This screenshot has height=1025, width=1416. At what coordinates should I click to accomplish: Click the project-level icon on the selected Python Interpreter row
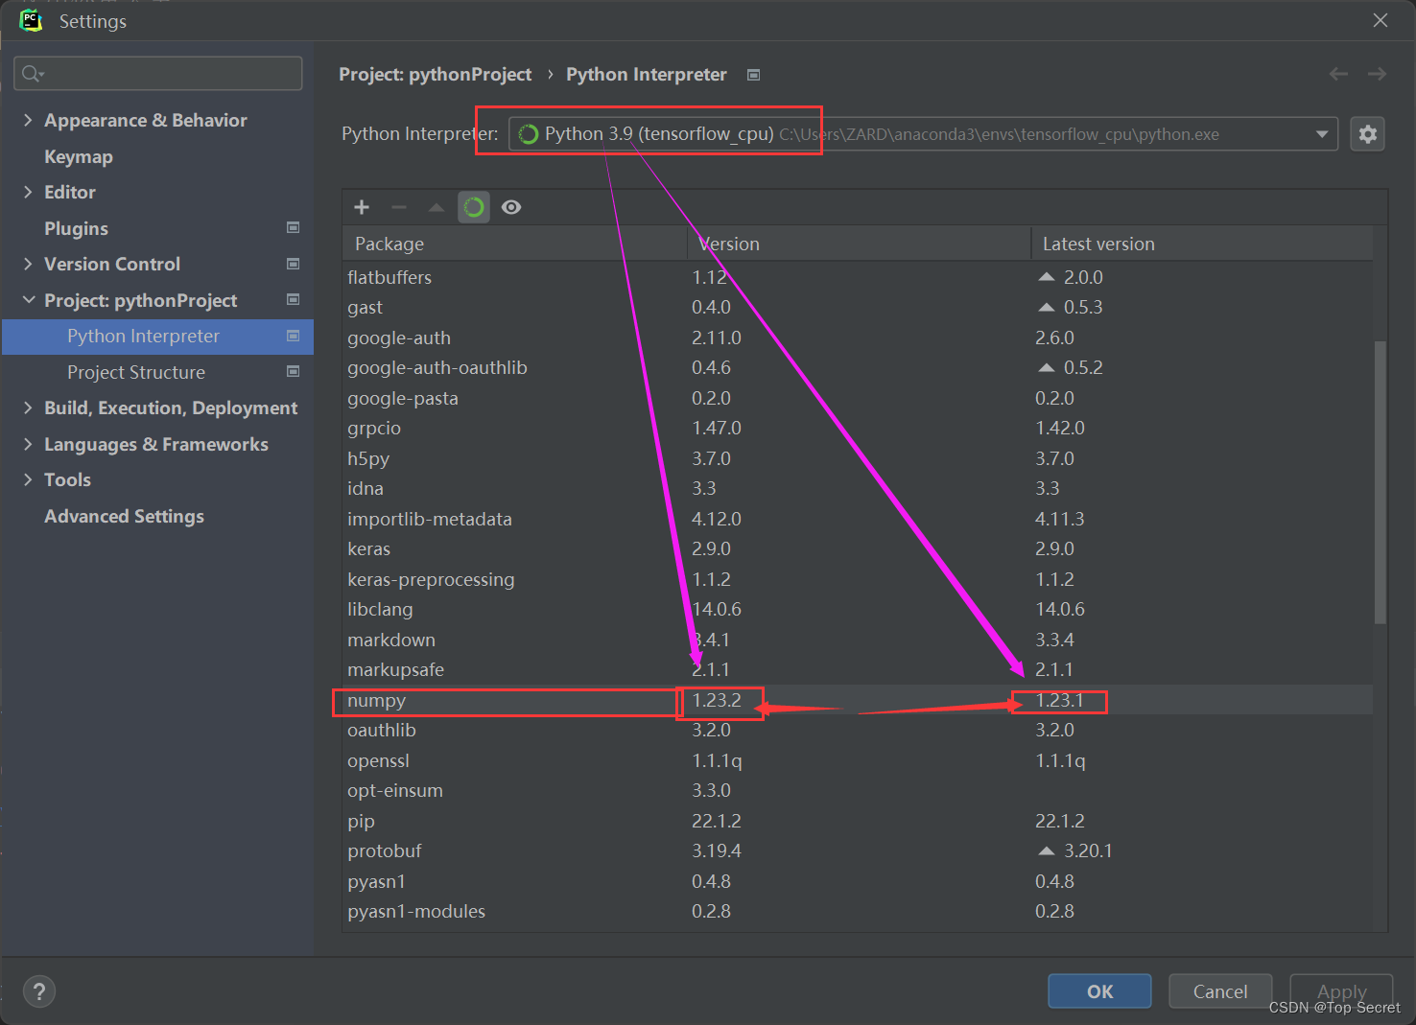pyautogui.click(x=294, y=336)
